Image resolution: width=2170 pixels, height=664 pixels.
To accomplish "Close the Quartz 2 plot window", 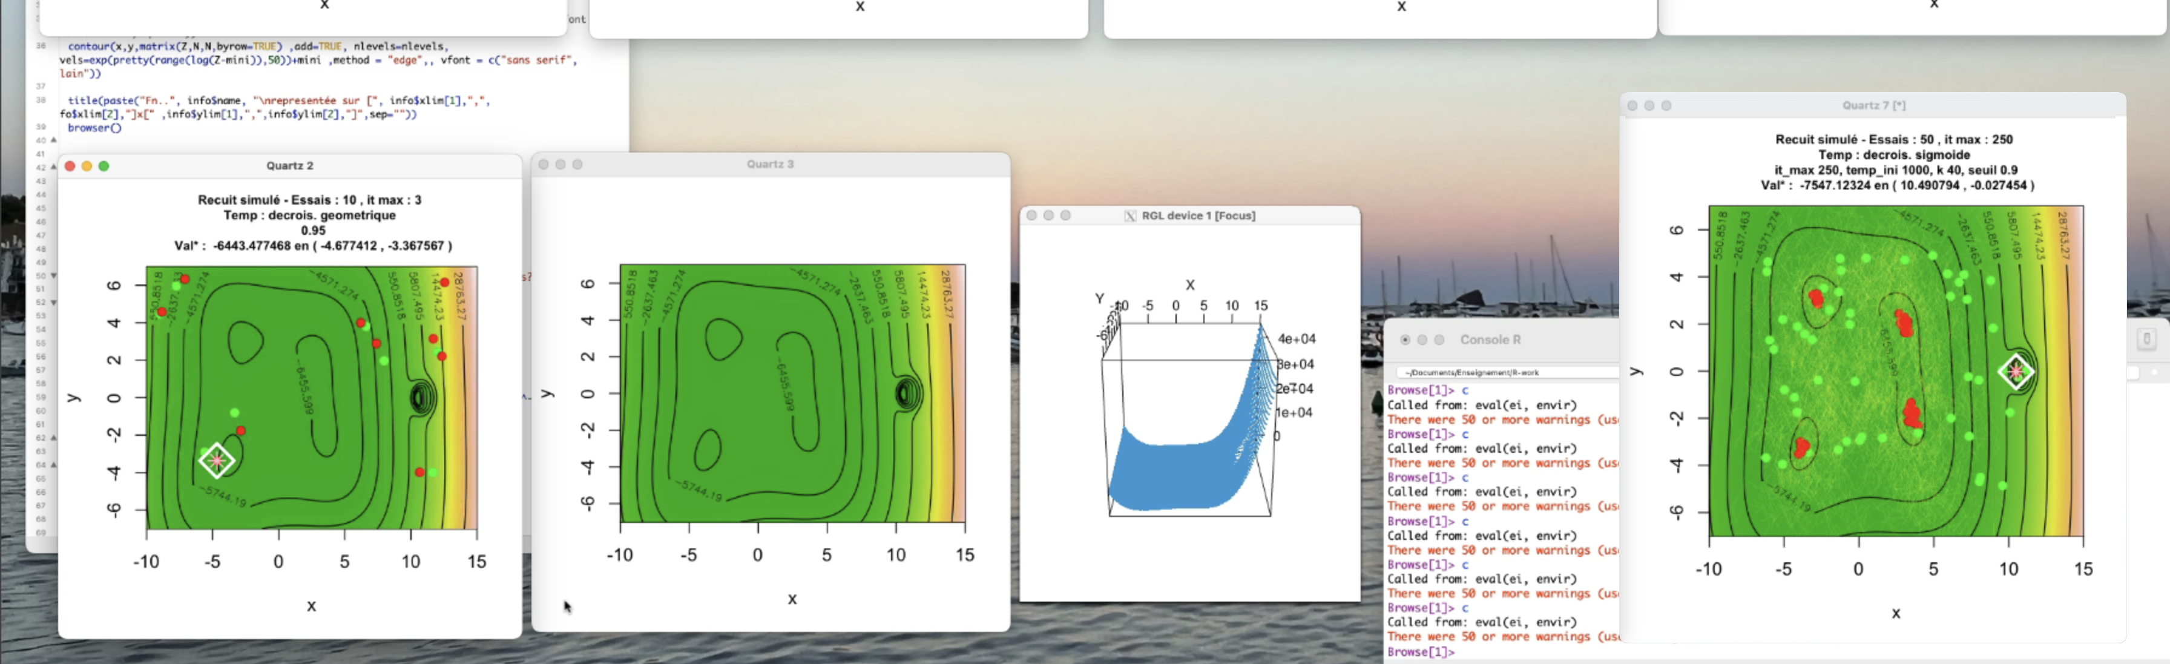I will point(70,166).
